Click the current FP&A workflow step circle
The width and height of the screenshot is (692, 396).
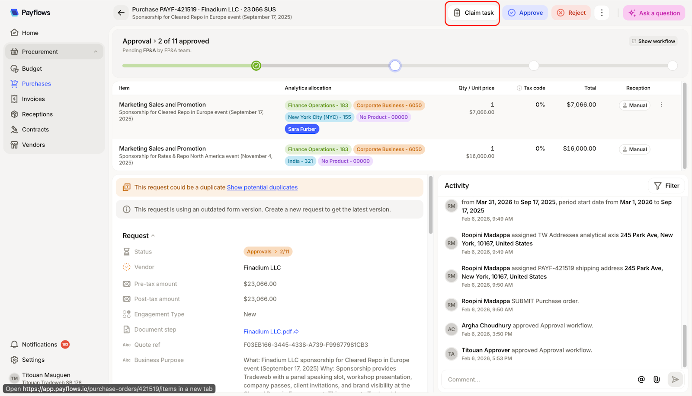[395, 66]
